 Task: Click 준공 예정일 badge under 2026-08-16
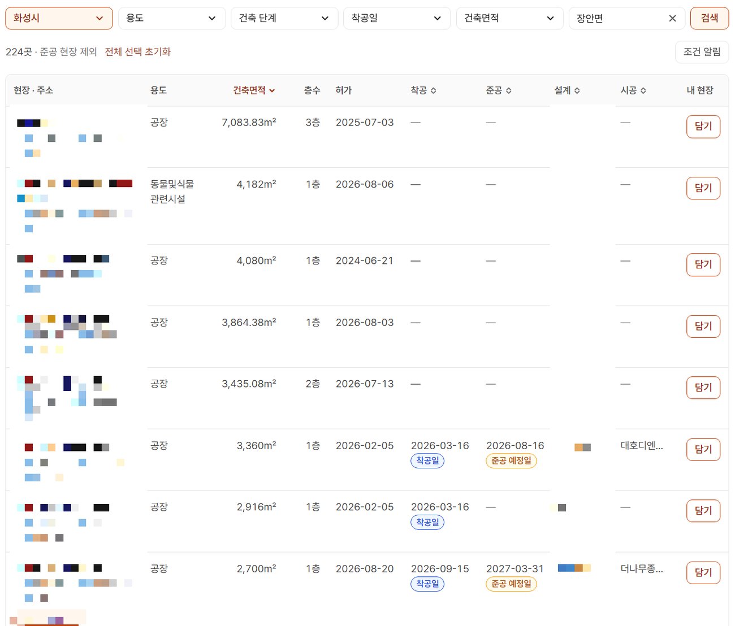click(511, 460)
